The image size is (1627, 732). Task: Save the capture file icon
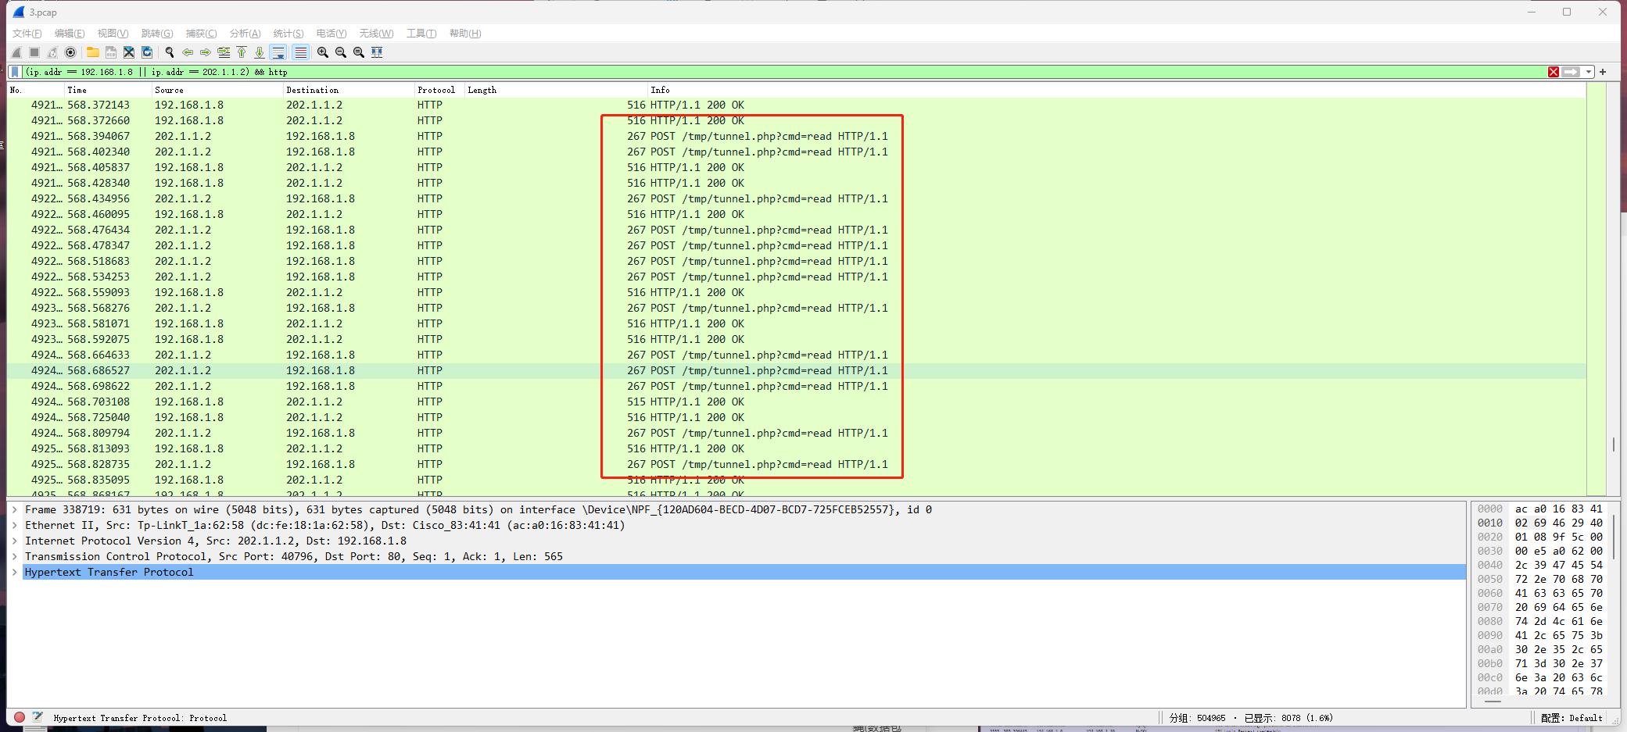coord(111,52)
